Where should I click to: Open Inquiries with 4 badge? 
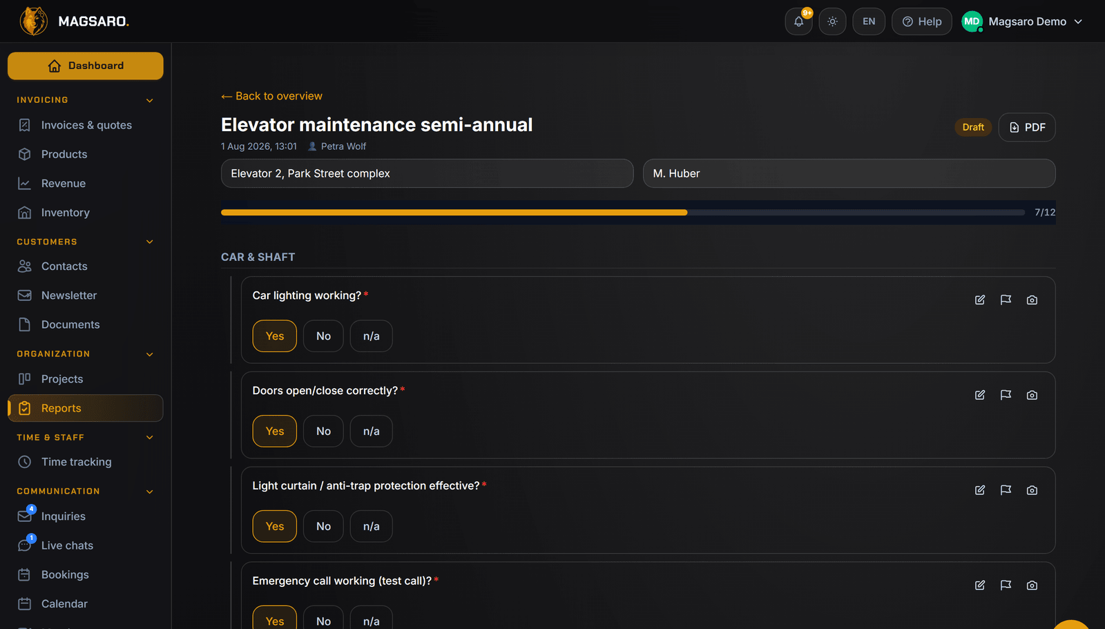pos(86,516)
